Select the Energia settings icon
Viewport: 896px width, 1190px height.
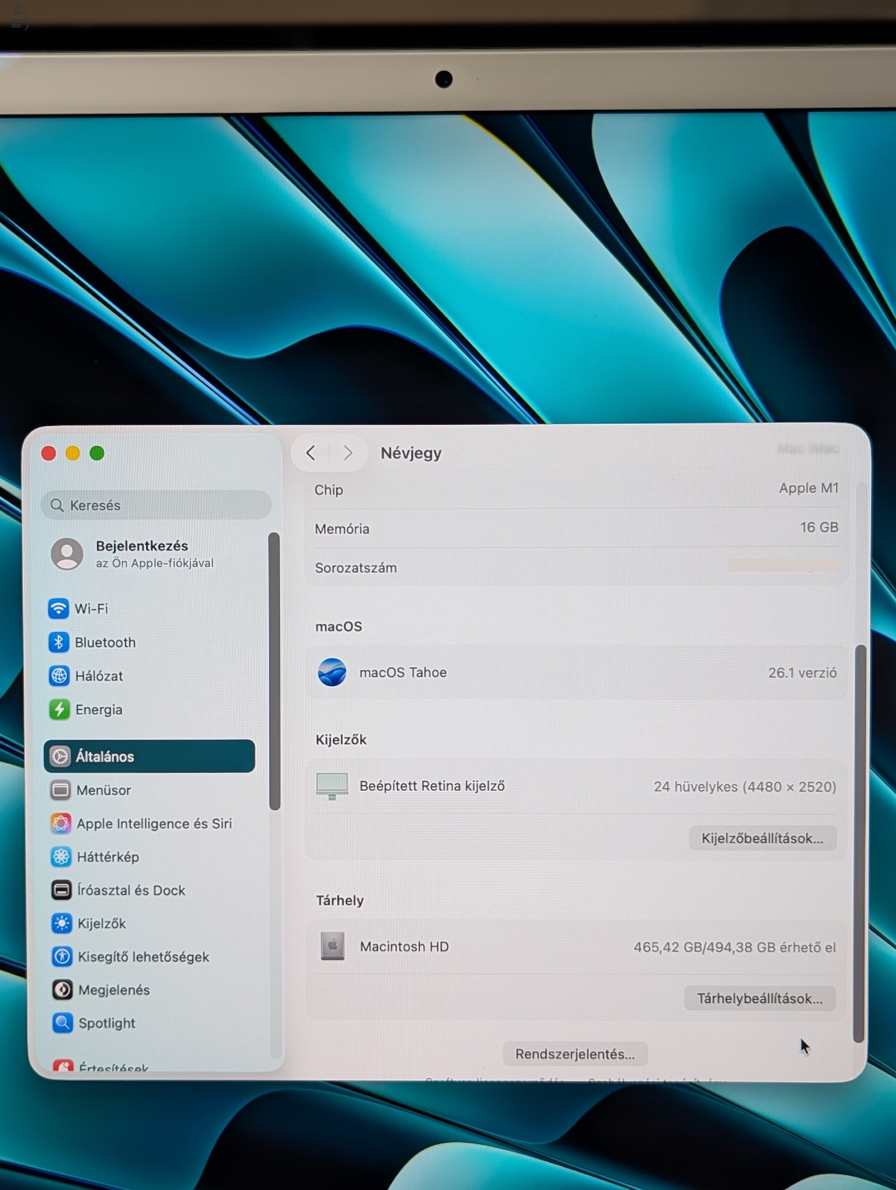(61, 710)
